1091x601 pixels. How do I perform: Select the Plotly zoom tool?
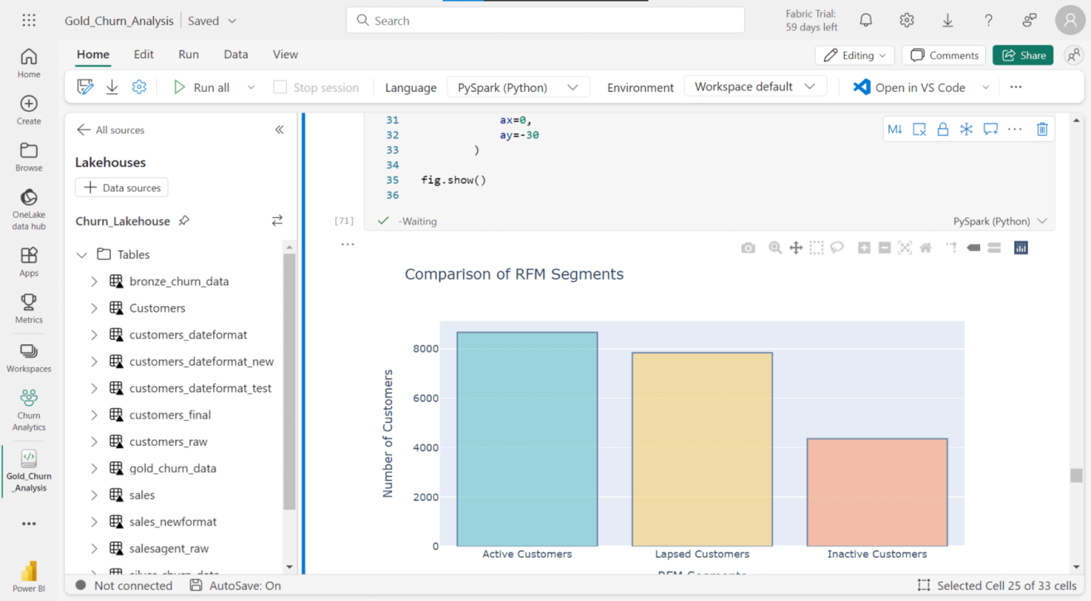point(775,248)
